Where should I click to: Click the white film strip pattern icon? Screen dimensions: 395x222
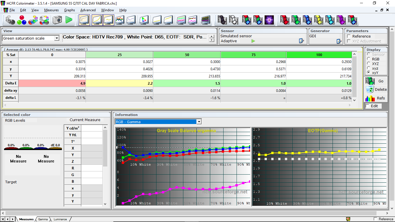(x=234, y=20)
